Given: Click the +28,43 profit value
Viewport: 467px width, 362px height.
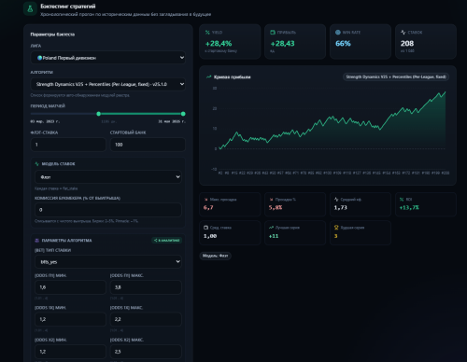Looking at the screenshot, I should [282, 44].
